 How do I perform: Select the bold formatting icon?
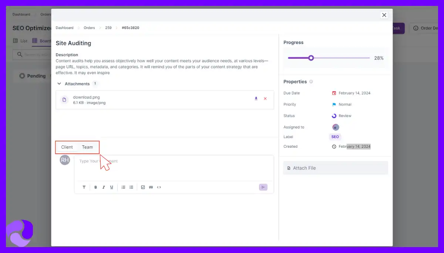[96, 187]
